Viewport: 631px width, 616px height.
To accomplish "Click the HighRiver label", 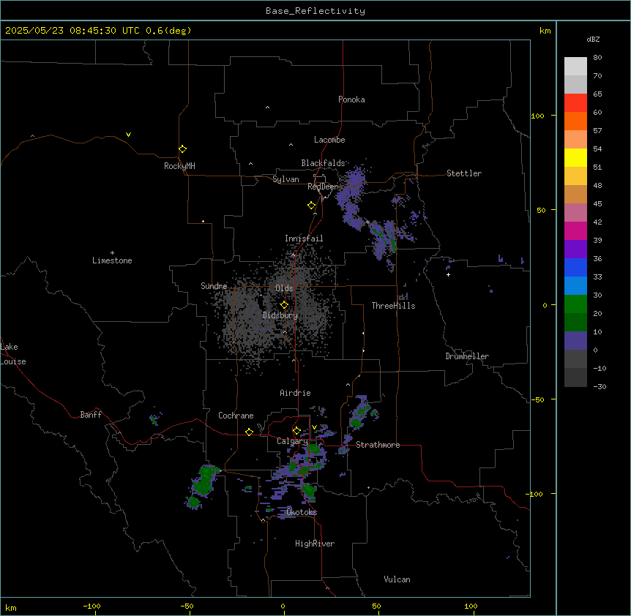I will [x=315, y=544].
